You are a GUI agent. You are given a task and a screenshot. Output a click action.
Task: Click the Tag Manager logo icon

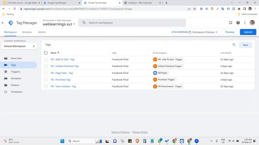coord(11,23)
